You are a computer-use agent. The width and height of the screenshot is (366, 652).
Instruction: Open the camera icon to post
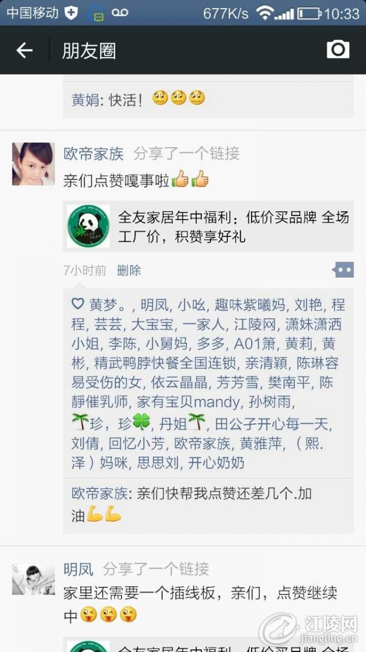pos(338,49)
